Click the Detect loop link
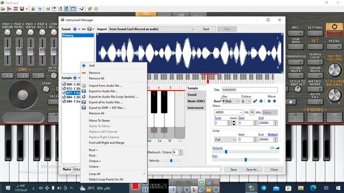The height and width of the screenshot is (193, 344). (x=273, y=135)
